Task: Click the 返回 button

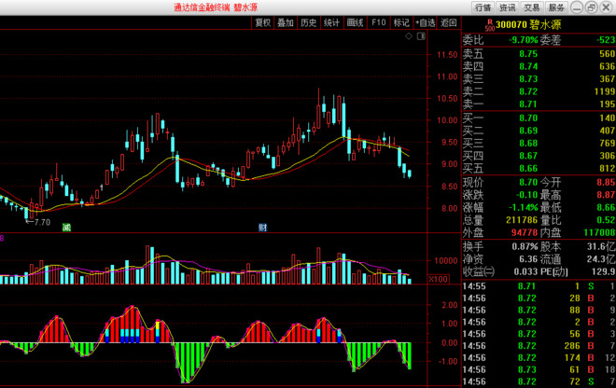Action: [449, 22]
